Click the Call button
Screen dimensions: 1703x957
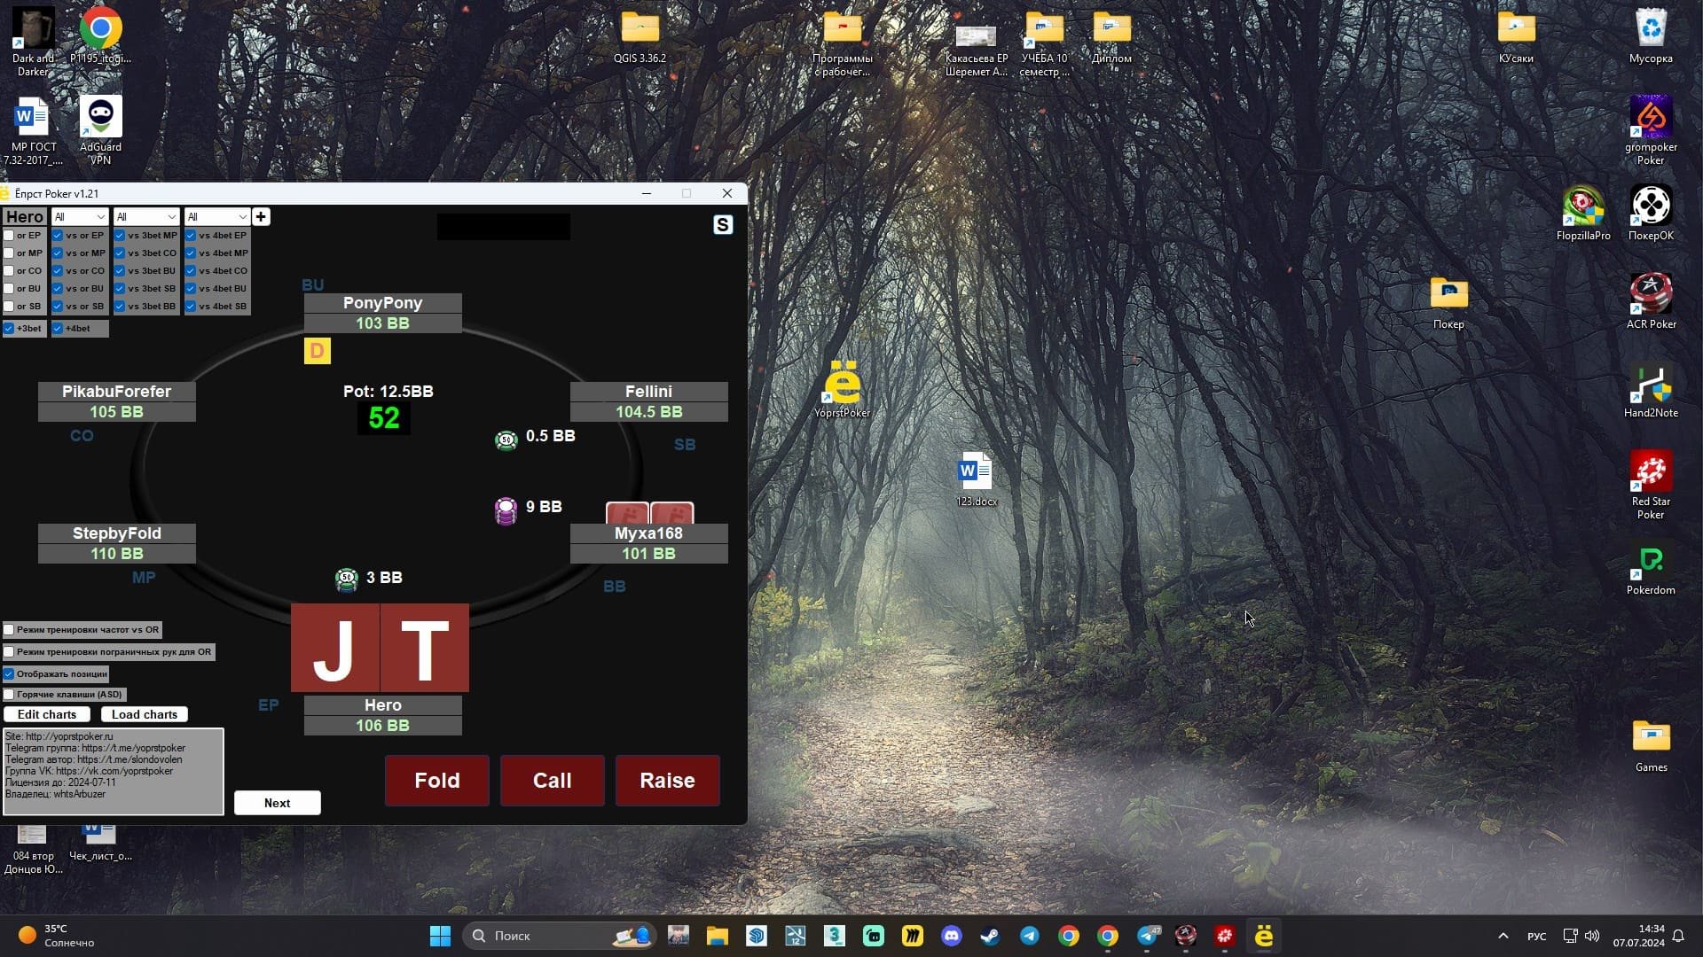[553, 781]
